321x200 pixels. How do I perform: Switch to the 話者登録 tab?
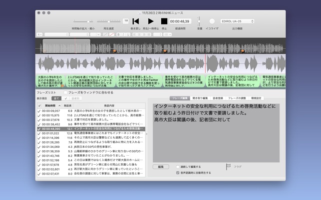[x=218, y=98]
